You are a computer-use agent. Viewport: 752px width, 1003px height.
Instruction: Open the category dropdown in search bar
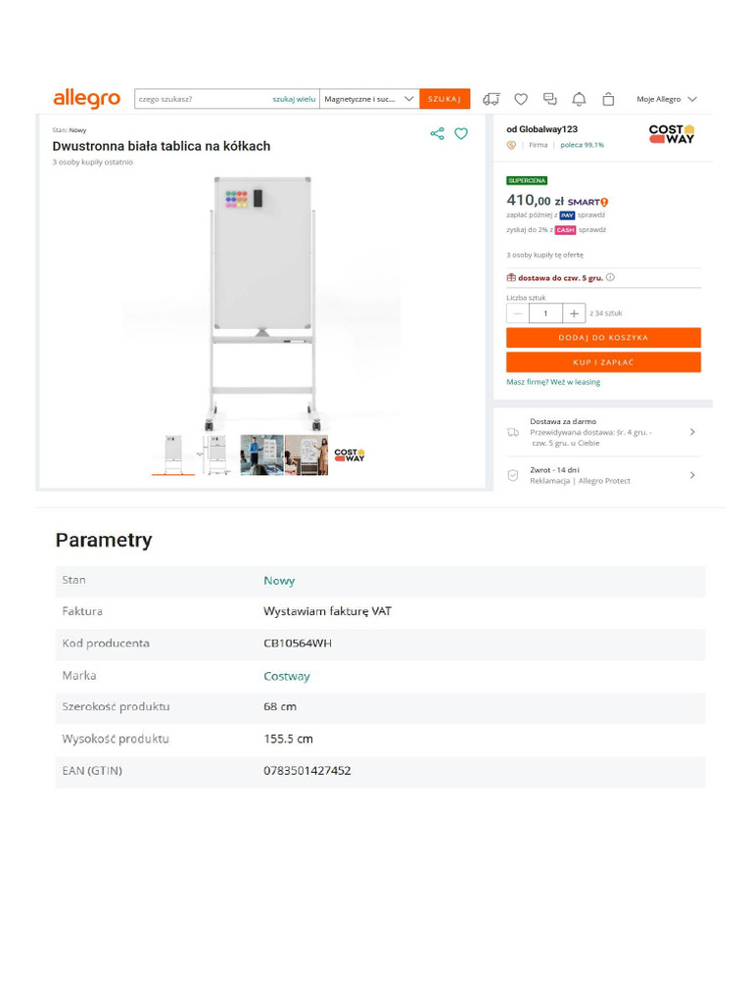tap(369, 99)
